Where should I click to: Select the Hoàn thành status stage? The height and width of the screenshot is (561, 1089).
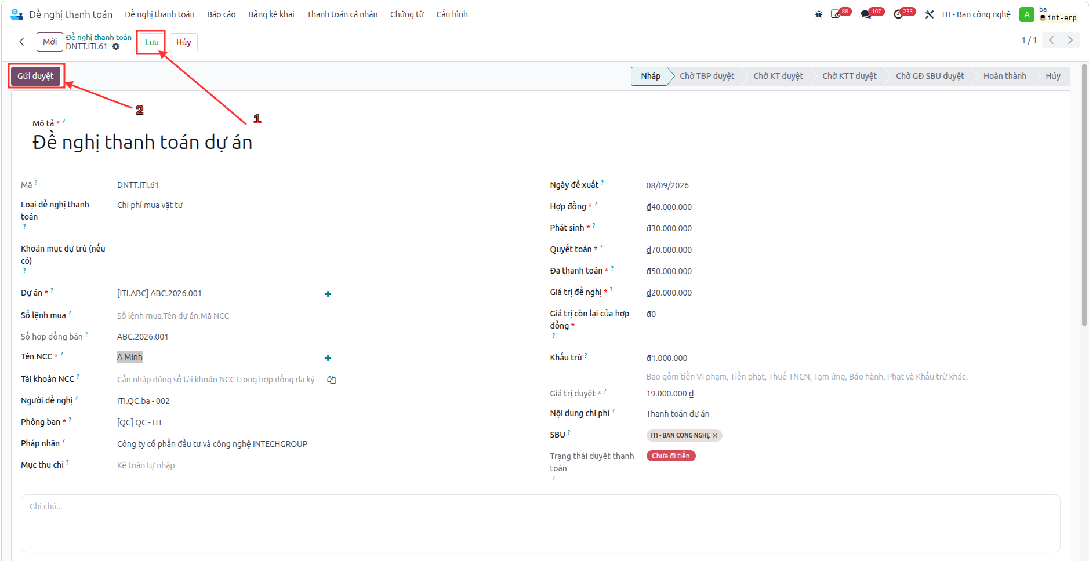tap(1005, 76)
